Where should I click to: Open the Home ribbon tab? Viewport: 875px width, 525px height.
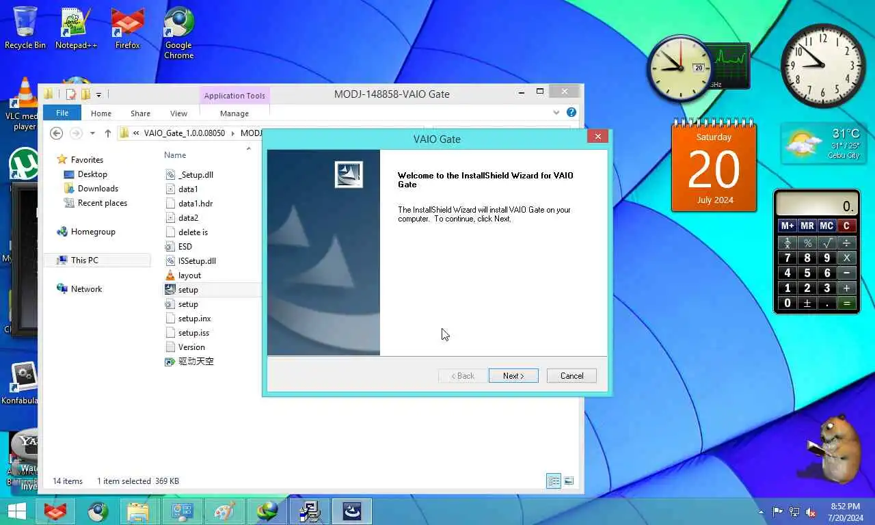click(x=101, y=113)
